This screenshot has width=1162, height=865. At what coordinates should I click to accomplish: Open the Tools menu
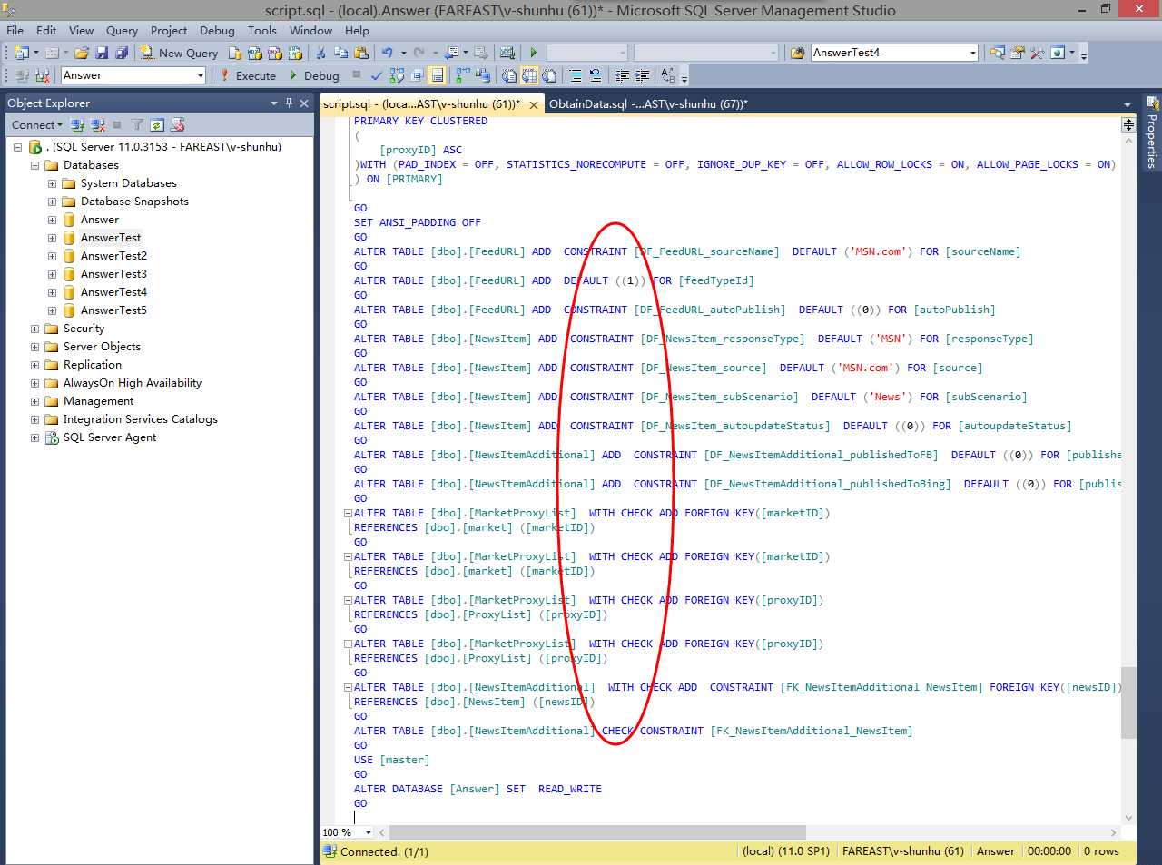pos(262,30)
